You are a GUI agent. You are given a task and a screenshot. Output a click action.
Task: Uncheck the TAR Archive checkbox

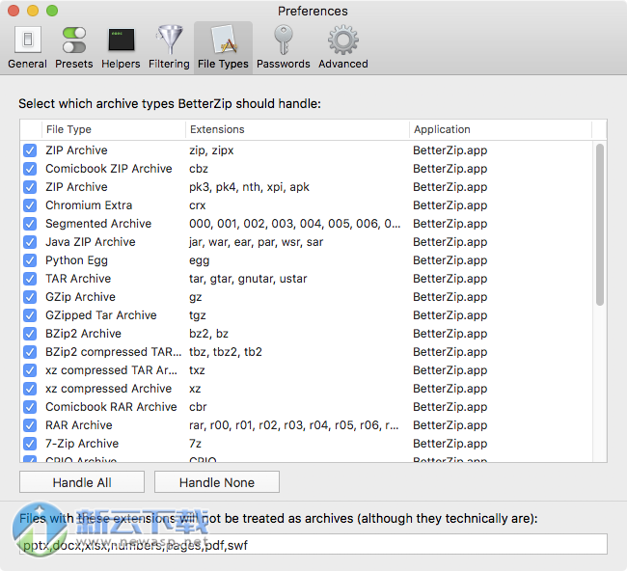[x=30, y=279]
